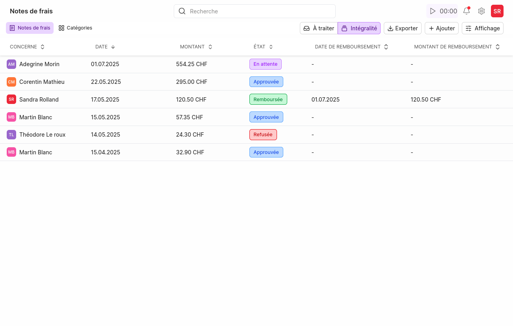Switch to À traiter view

coord(319,28)
